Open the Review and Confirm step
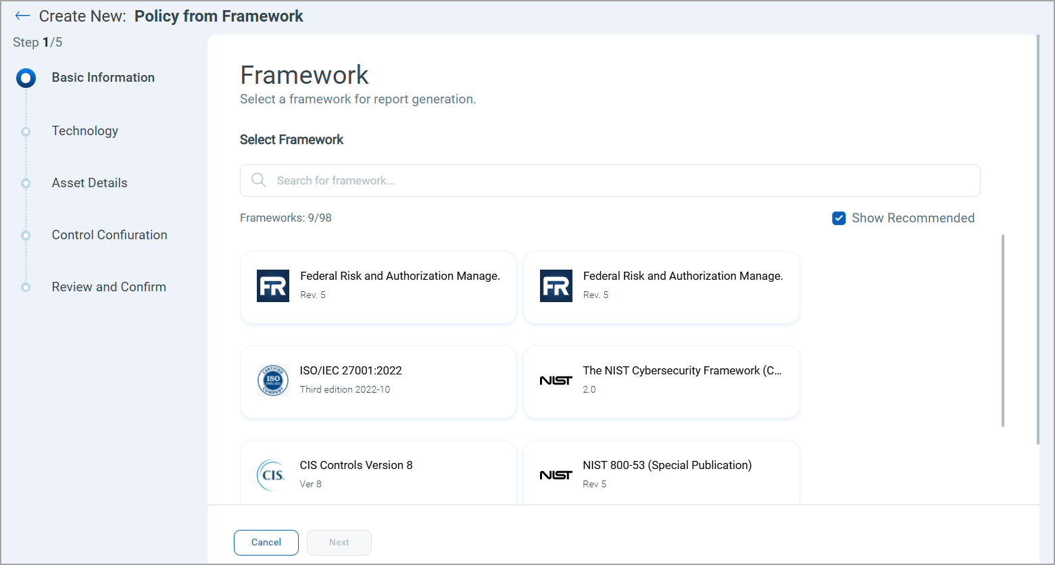This screenshot has width=1055, height=565. (109, 287)
